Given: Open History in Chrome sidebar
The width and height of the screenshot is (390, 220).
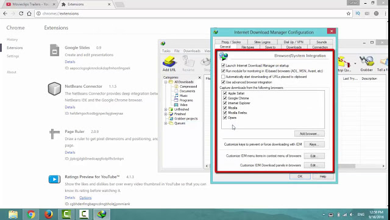Looking at the screenshot, I should 12,40.
